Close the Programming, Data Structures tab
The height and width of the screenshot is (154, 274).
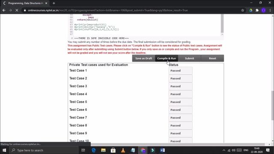[x=46, y=3]
